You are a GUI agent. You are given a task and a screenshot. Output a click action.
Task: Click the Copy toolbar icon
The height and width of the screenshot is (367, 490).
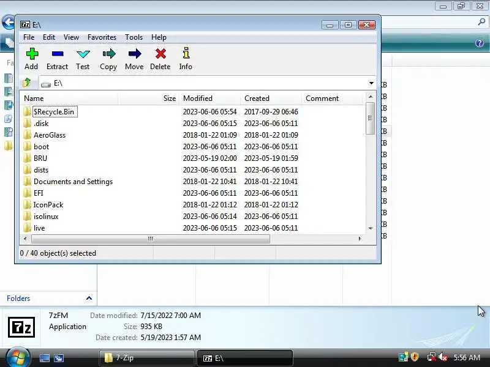click(x=108, y=54)
